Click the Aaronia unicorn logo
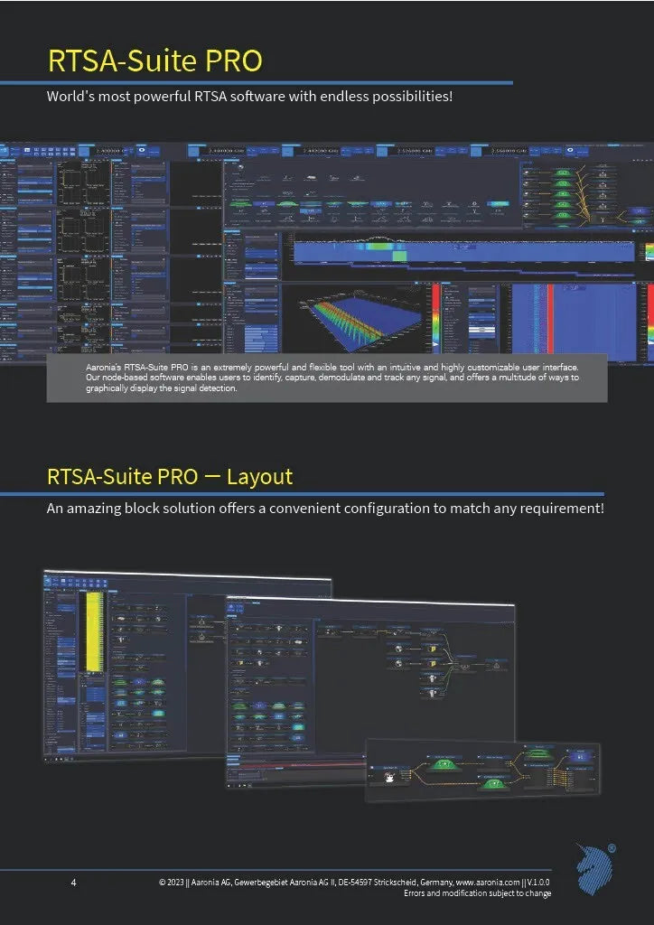This screenshot has height=925, width=654. (595, 869)
